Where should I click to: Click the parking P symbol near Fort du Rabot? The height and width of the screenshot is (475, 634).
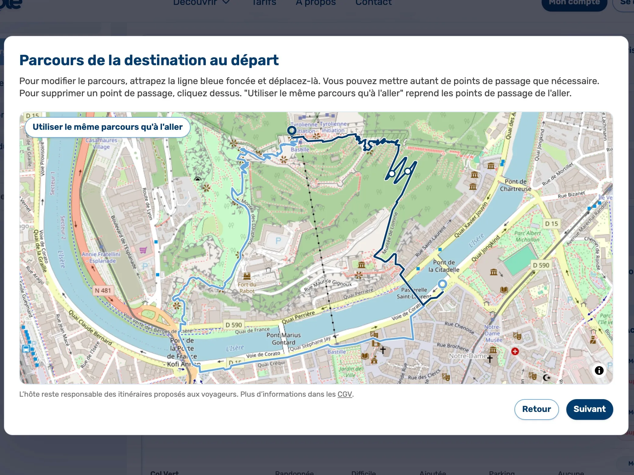(x=278, y=241)
